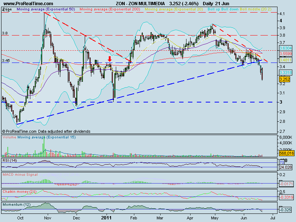The image size is (296, 222).
Task: Click the -0.0171 MACD value box
Action: (286, 184)
